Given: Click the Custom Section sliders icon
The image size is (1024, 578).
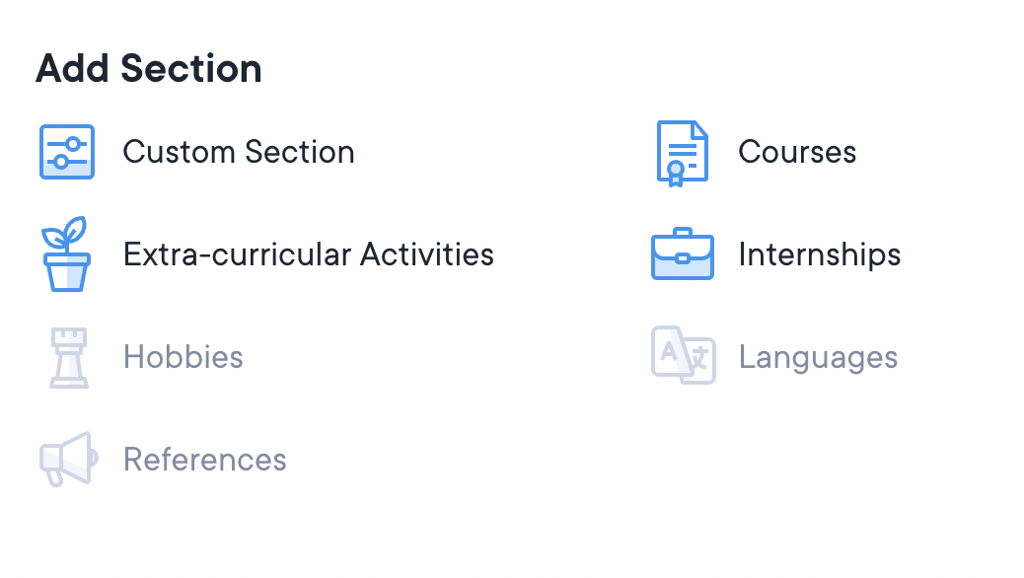Looking at the screenshot, I should (x=67, y=152).
